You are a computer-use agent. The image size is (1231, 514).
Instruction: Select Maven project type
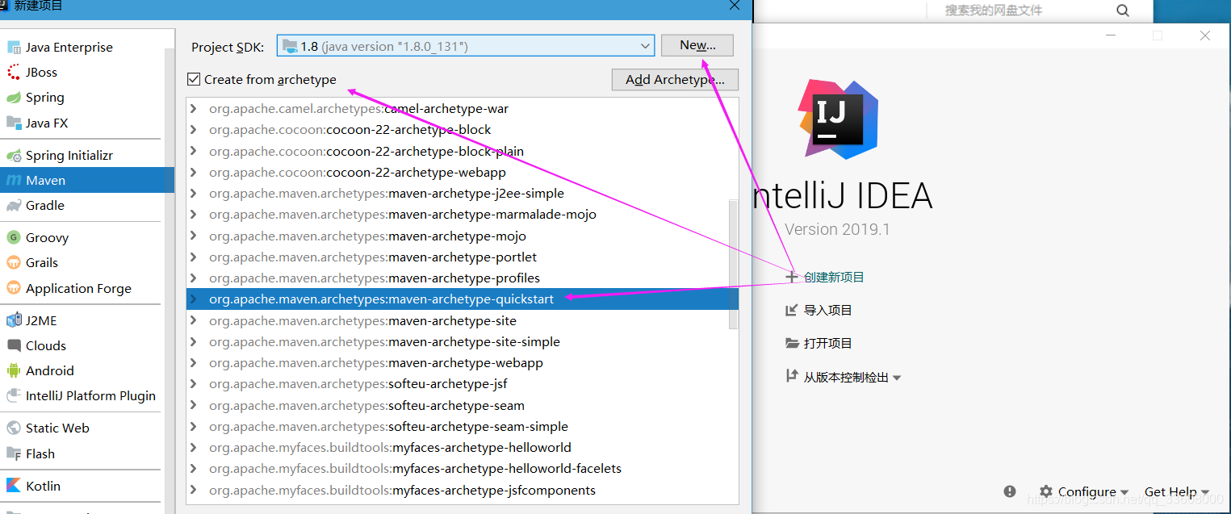pyautogui.click(x=87, y=180)
